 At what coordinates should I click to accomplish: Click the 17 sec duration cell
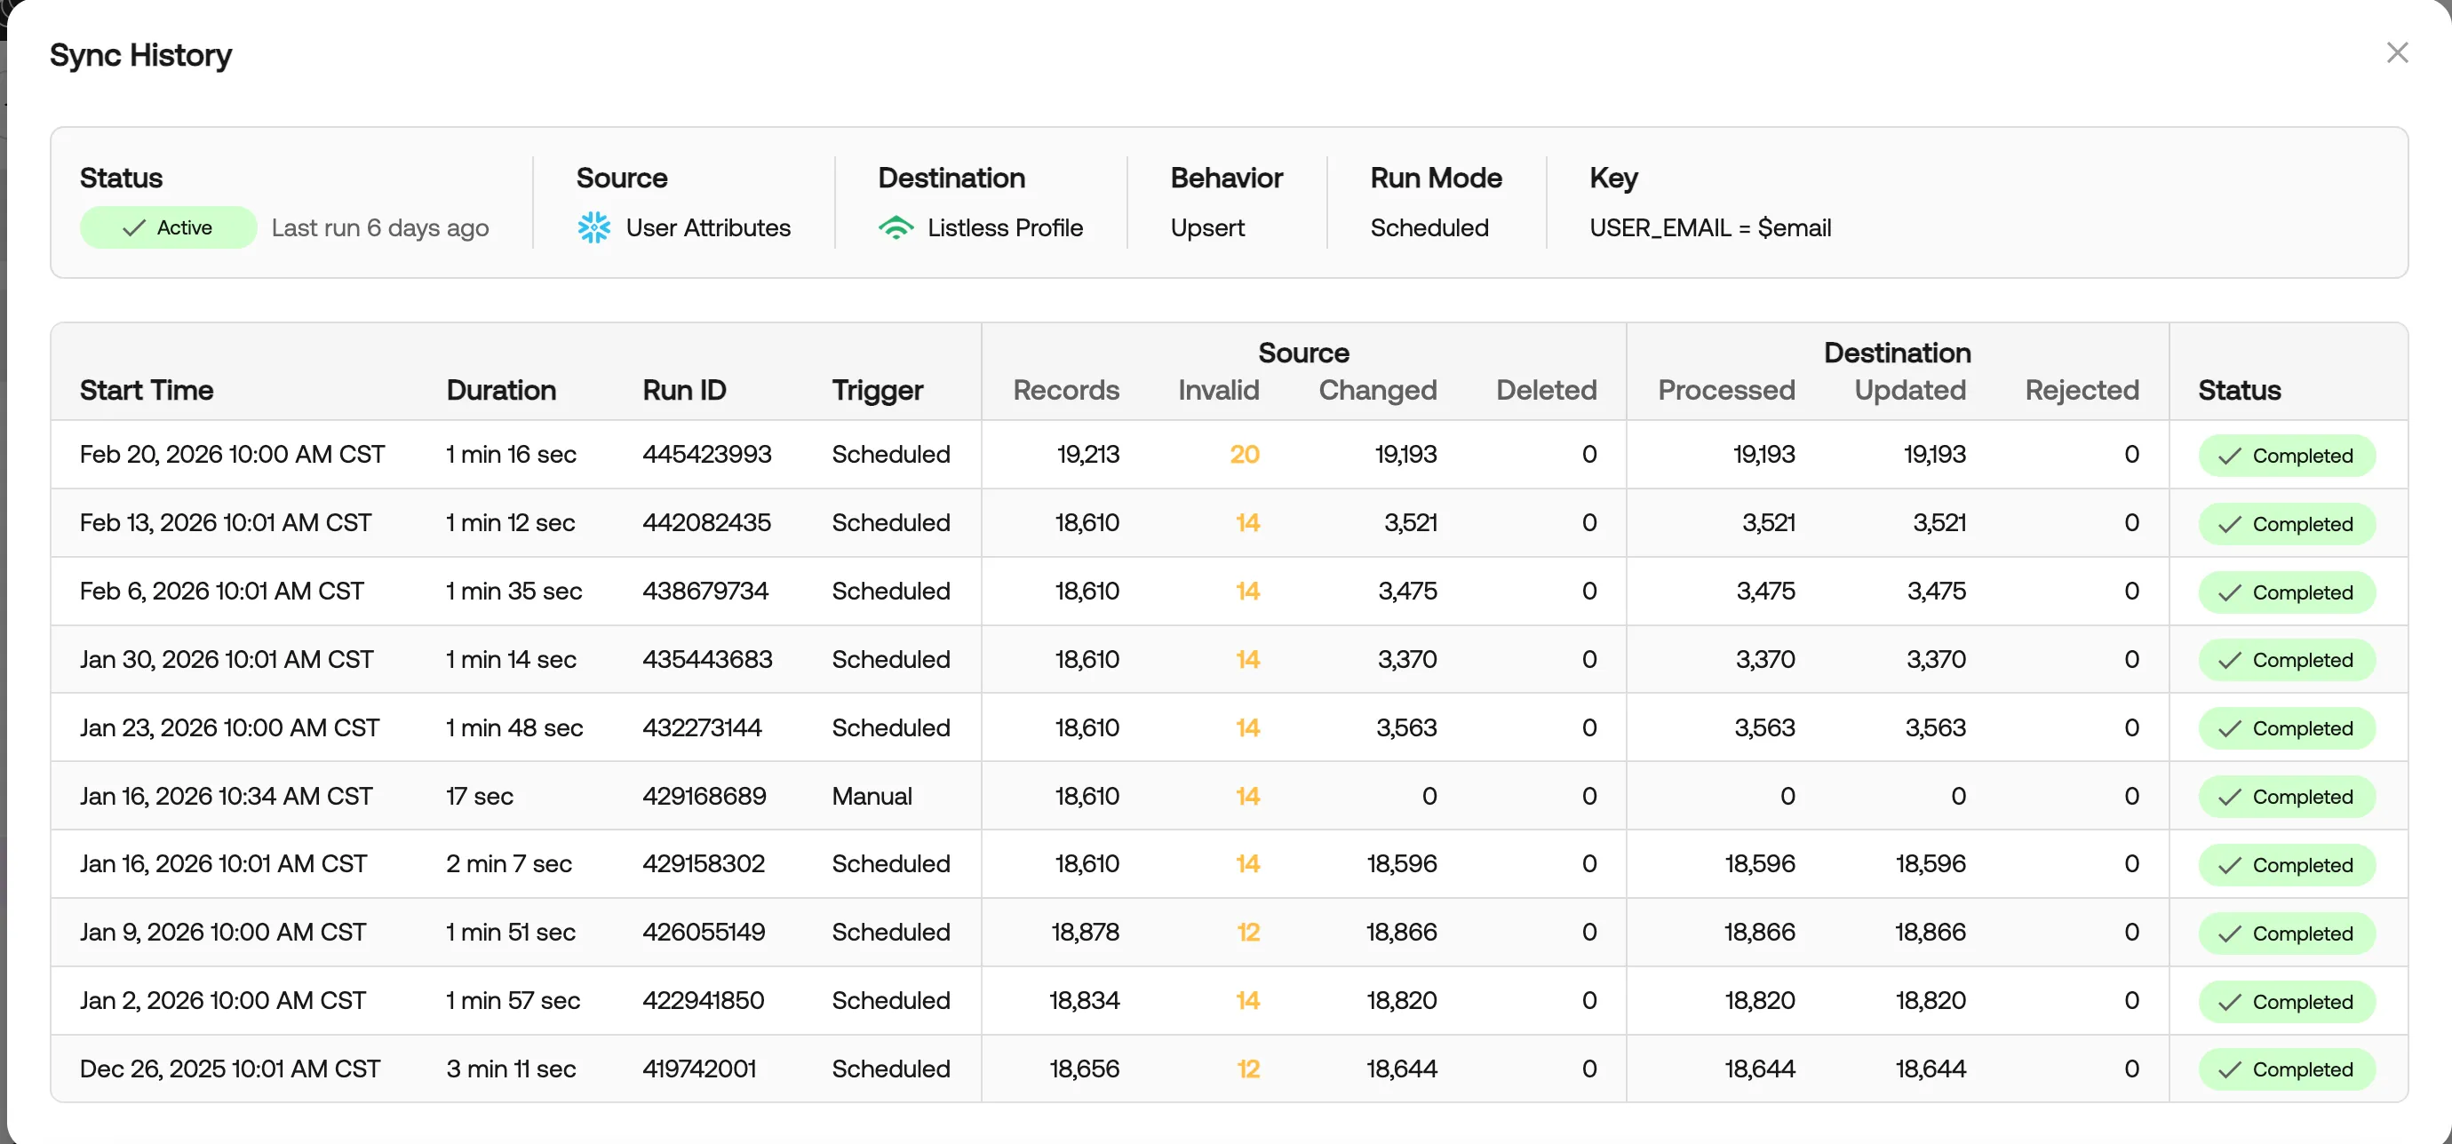[480, 796]
